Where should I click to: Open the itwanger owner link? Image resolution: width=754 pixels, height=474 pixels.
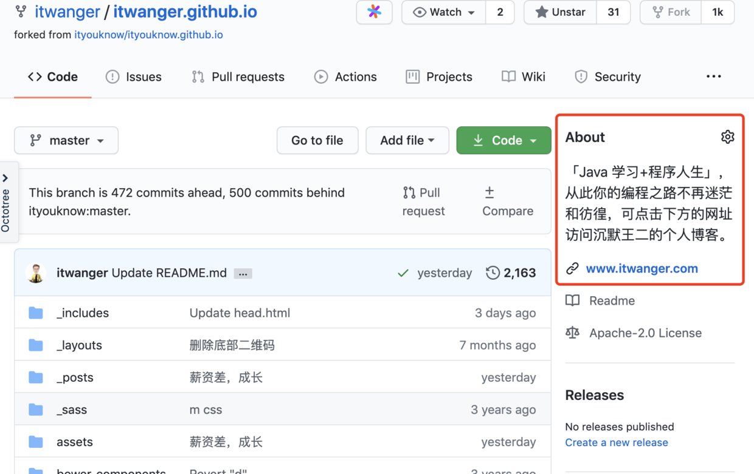coord(67,12)
